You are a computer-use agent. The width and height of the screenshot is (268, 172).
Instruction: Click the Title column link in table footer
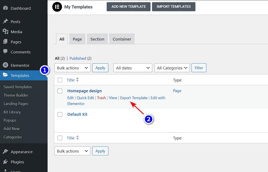coord(70,138)
